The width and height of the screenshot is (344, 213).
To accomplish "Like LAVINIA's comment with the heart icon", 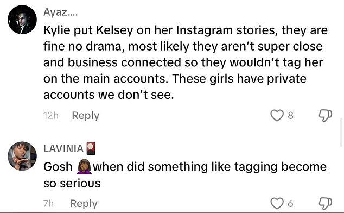I will [277, 204].
